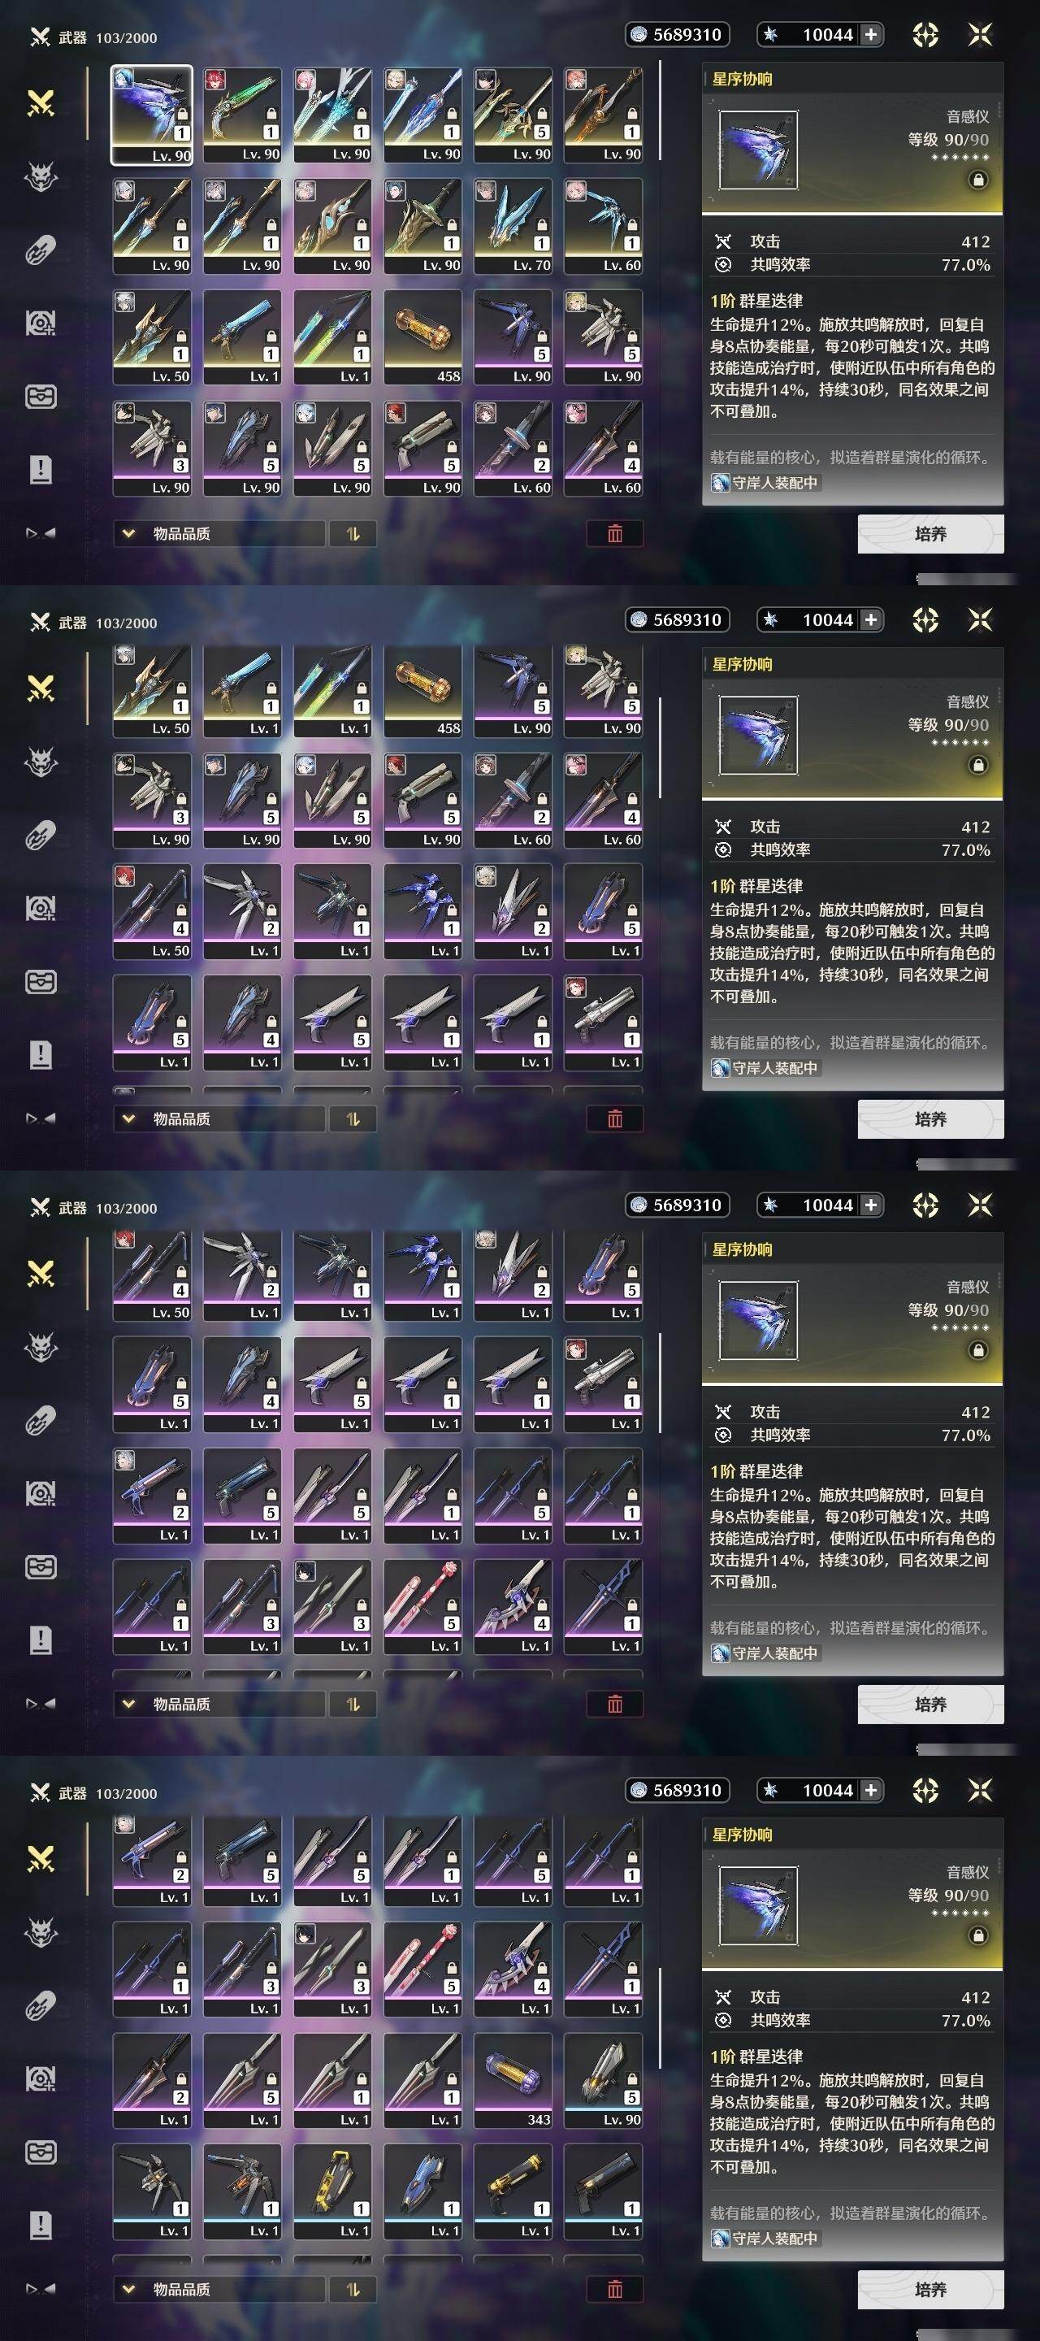The width and height of the screenshot is (1040, 2341).
Task: Select the material item with count 343
Action: click(513, 2080)
